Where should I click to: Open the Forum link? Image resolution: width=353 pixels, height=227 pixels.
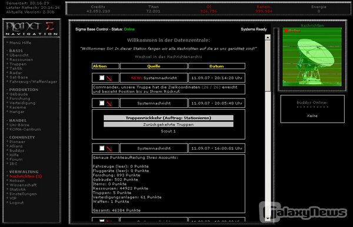point(16,159)
